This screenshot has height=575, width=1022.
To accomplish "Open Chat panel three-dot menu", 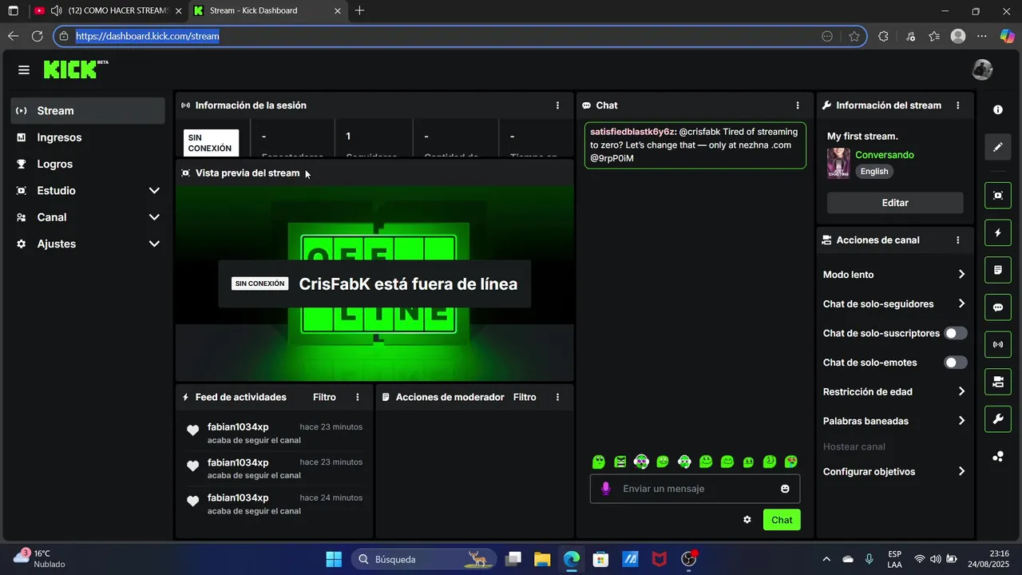I will (x=797, y=105).
